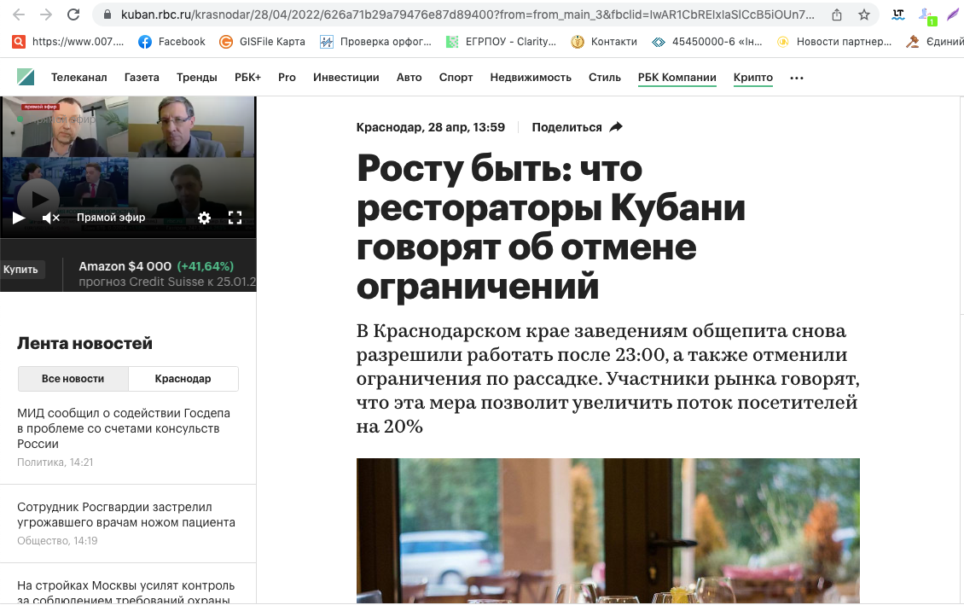964x605 pixels.
Task: Open the more sections ellipsis menu
Action: tap(797, 78)
